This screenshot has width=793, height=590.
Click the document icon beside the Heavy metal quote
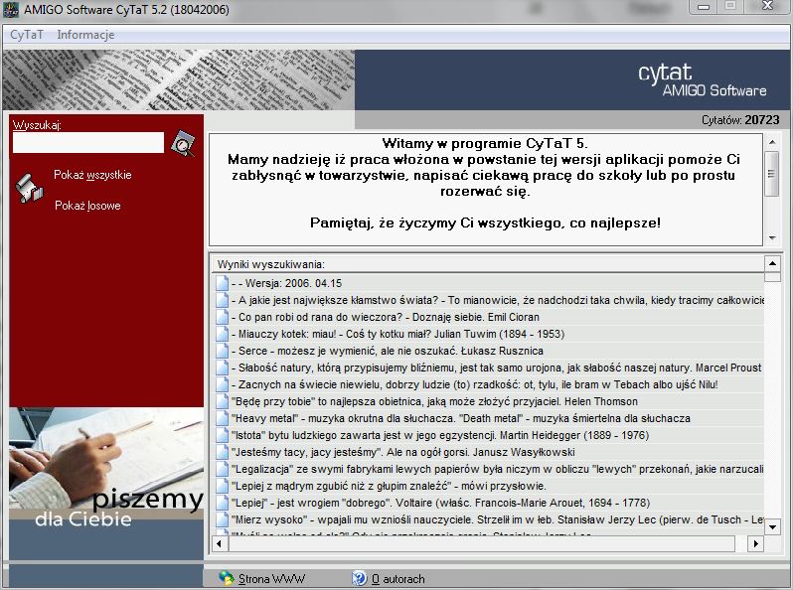222,418
